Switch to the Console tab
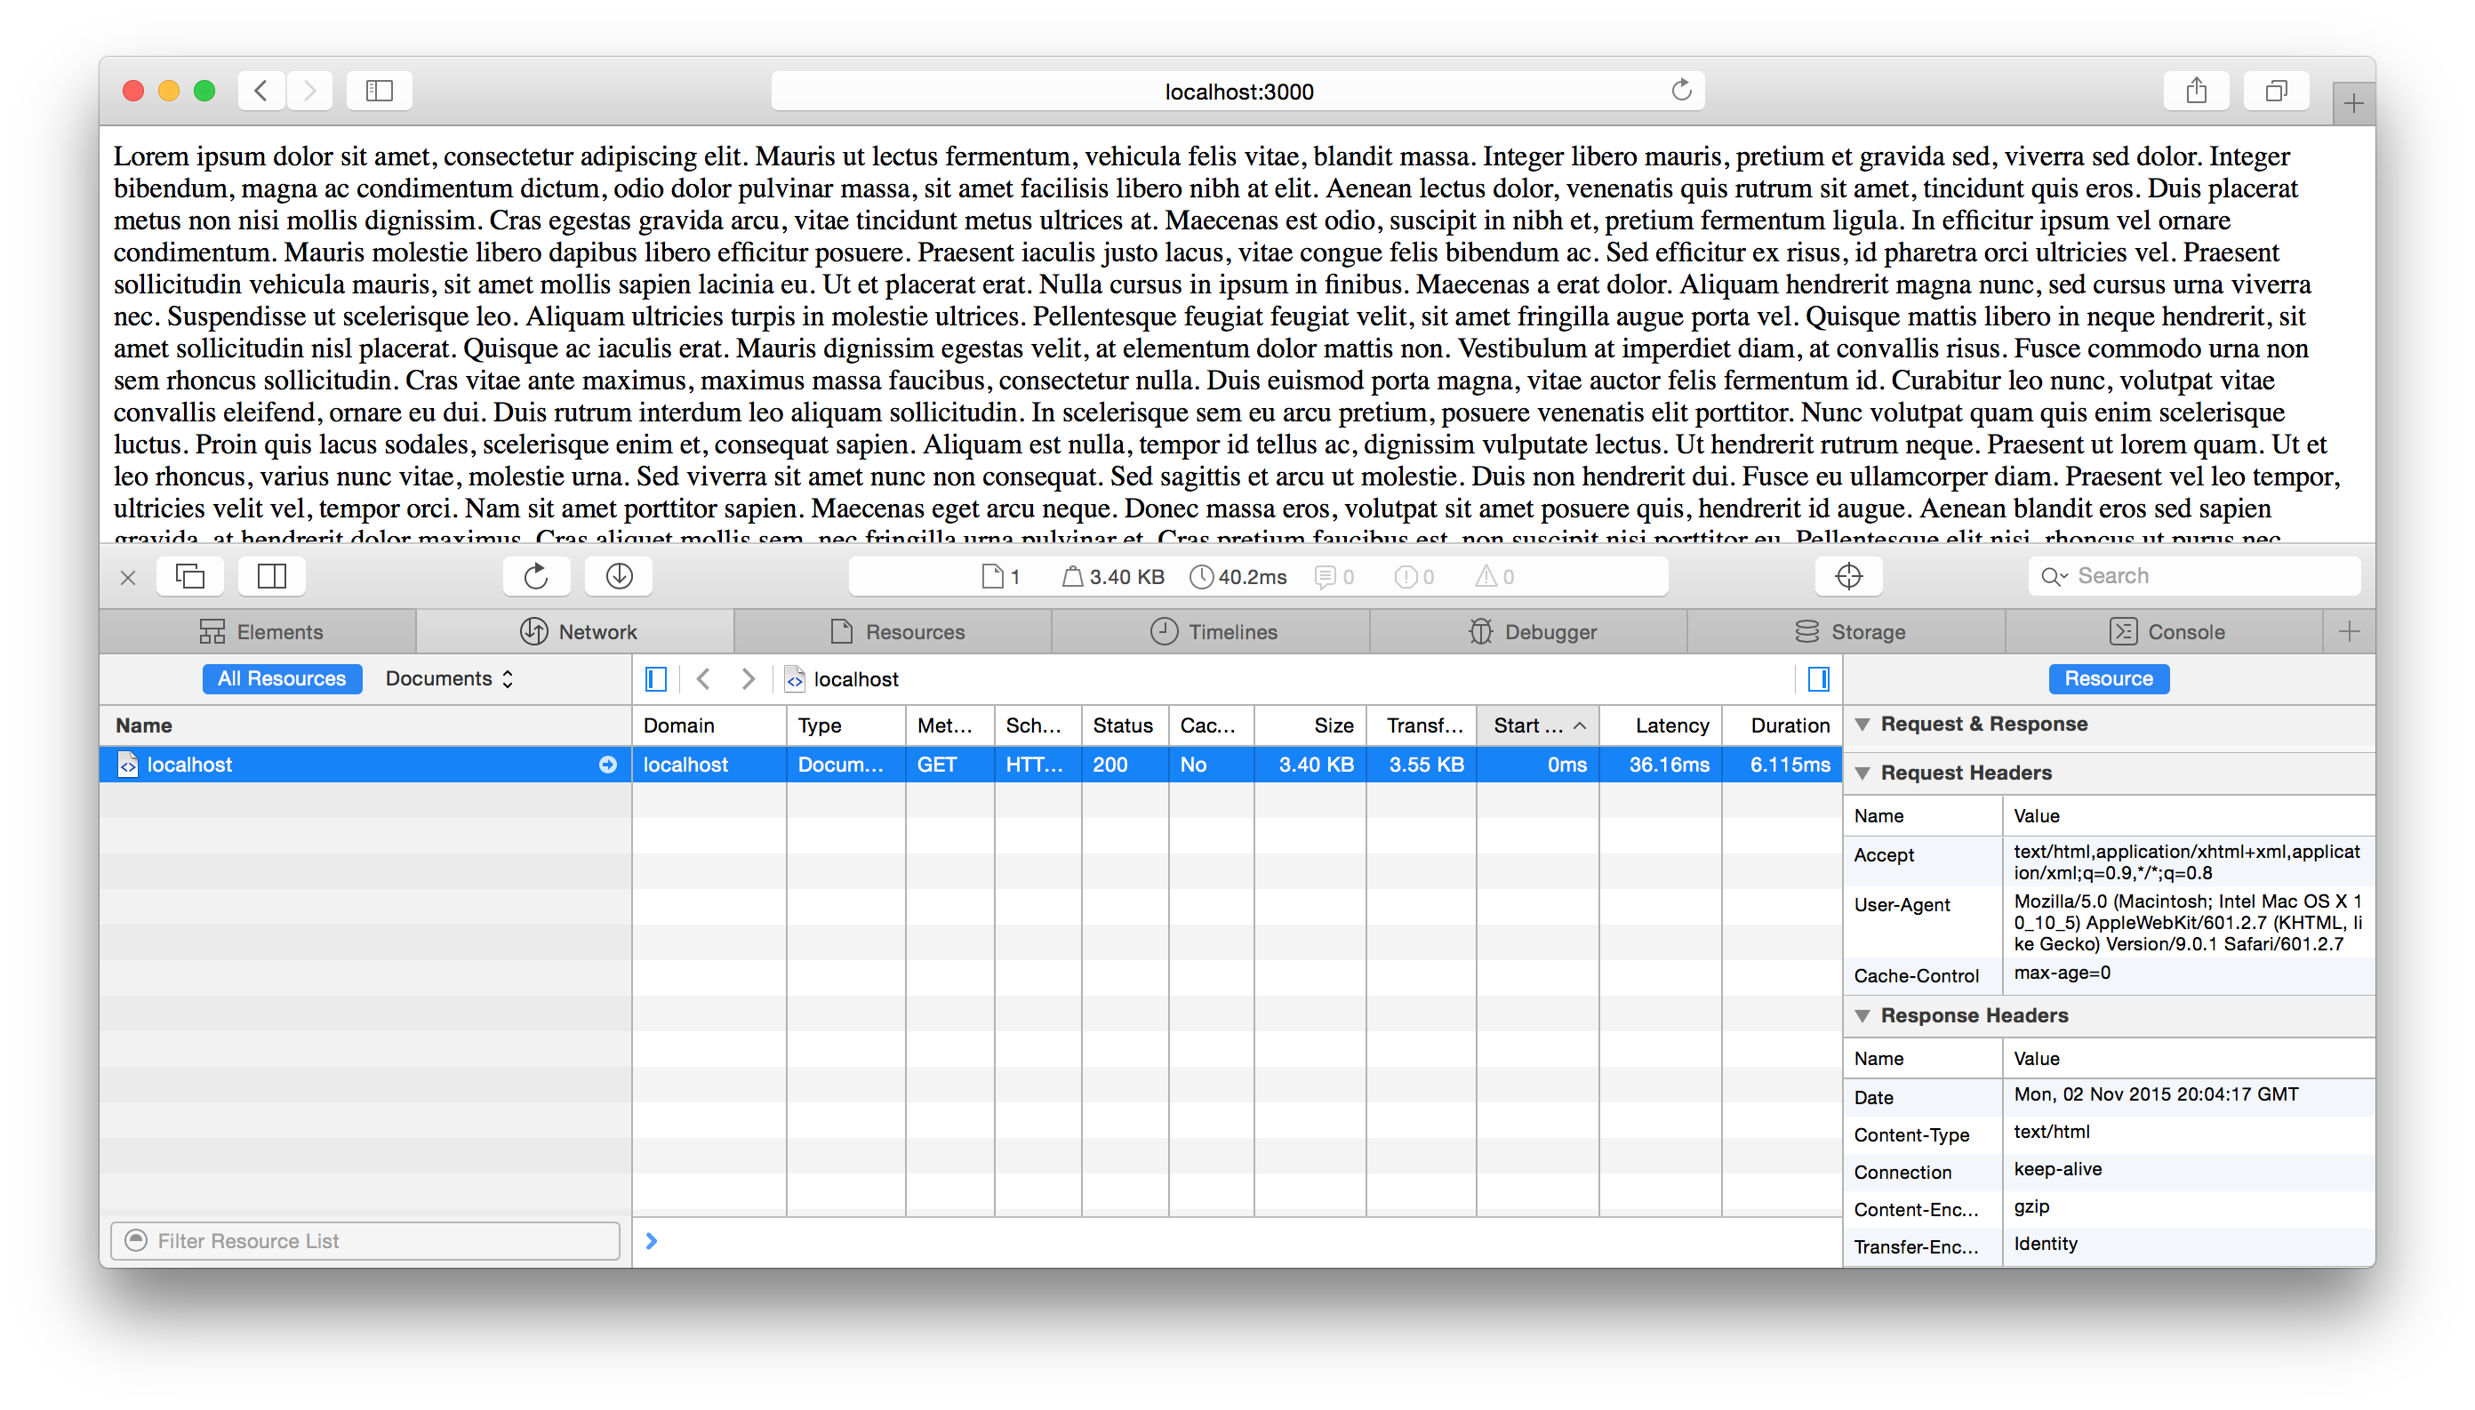Viewport: 2475px width, 1410px height. [2165, 632]
